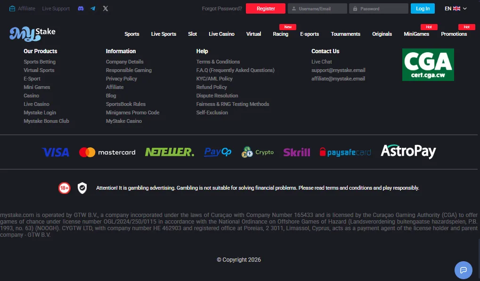Open Privacy Policy link

(121, 79)
